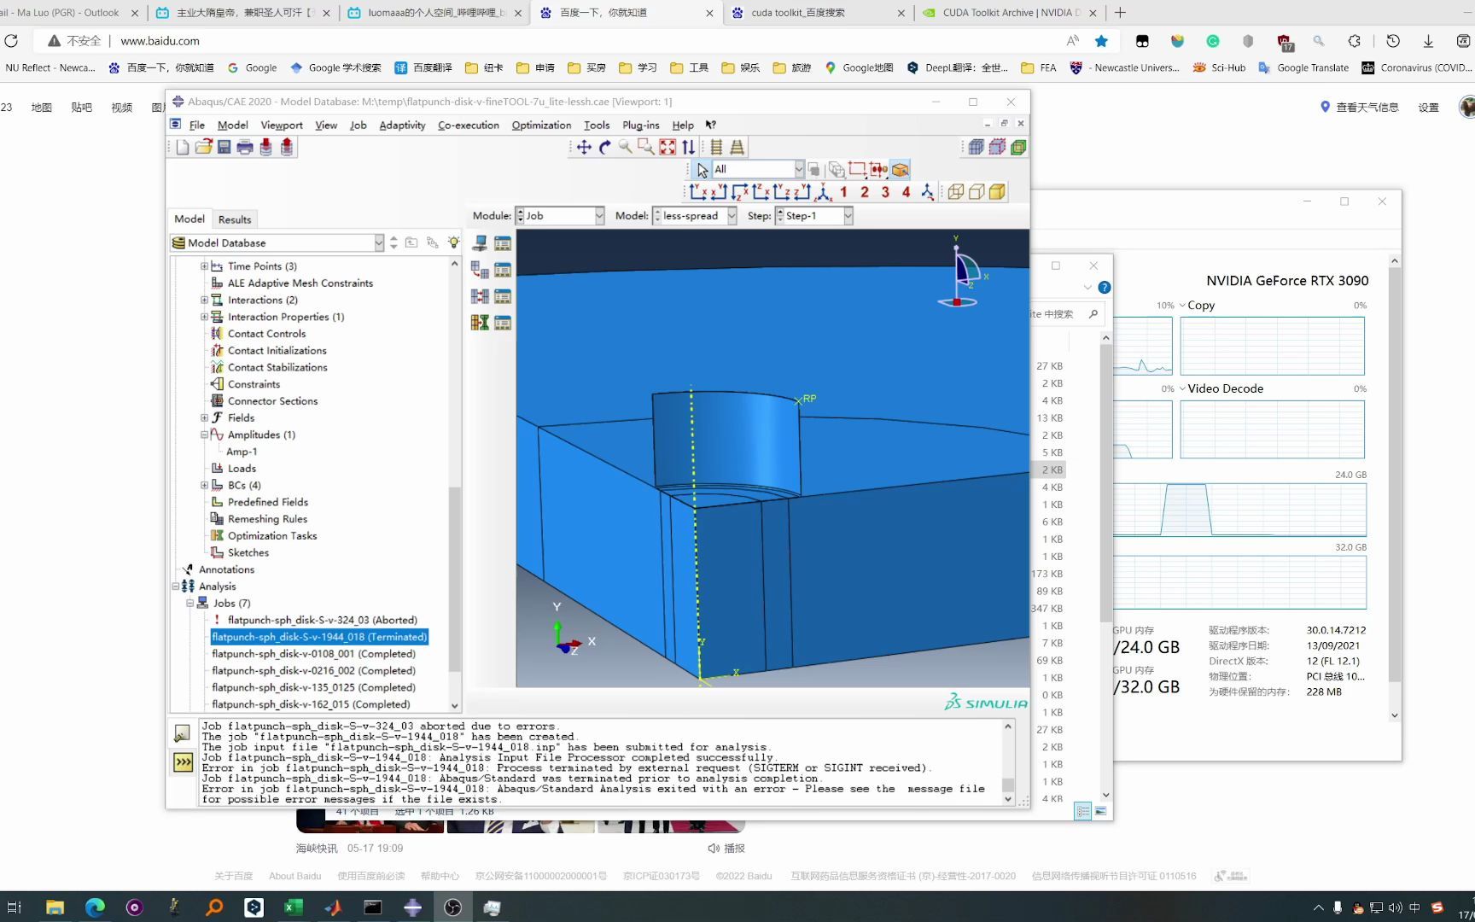This screenshot has height=922, width=1475.
Task: Expand the BCs (4) tree node
Action: 204,485
